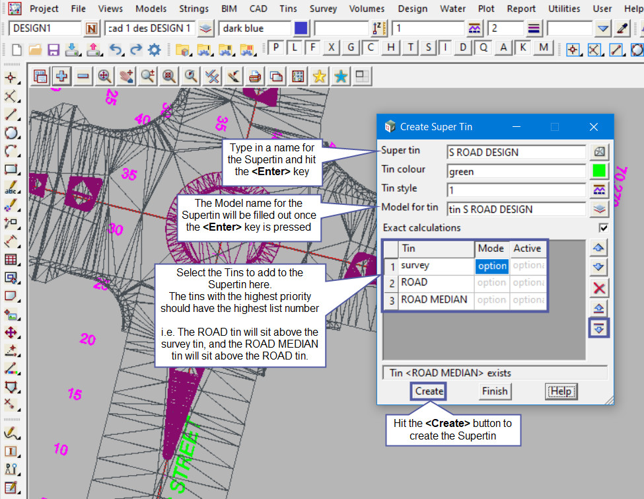
Task: Open Mode option cell for ROAD MEDIAN
Action: point(491,300)
